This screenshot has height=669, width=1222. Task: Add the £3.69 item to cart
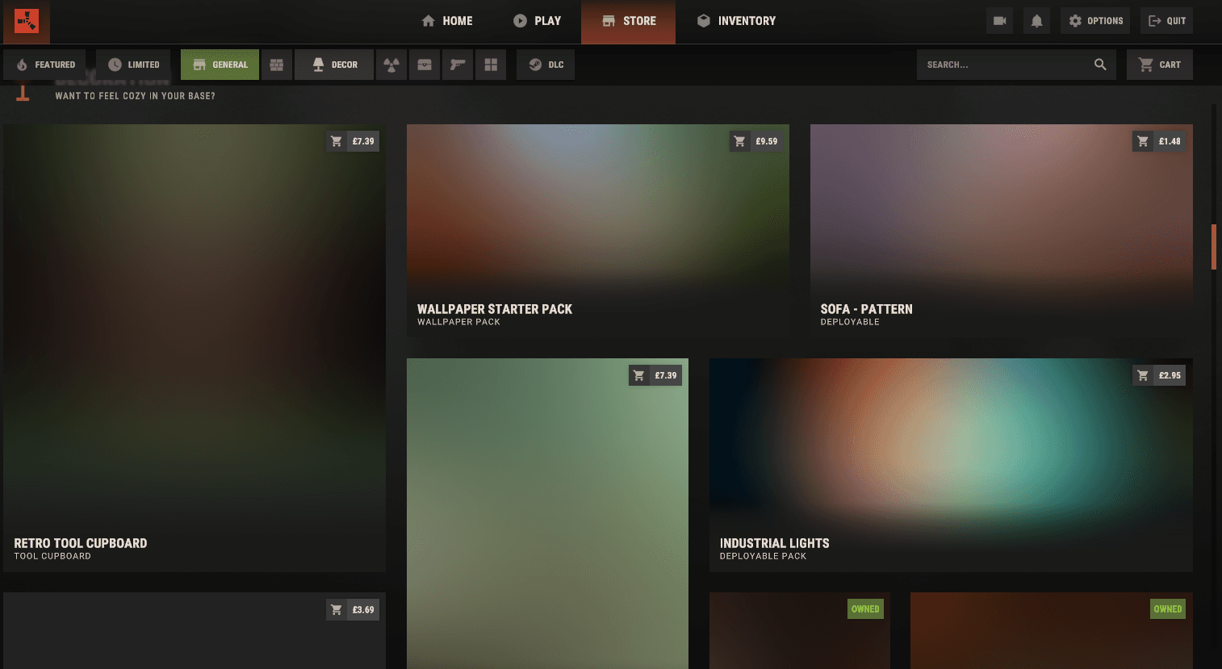353,610
